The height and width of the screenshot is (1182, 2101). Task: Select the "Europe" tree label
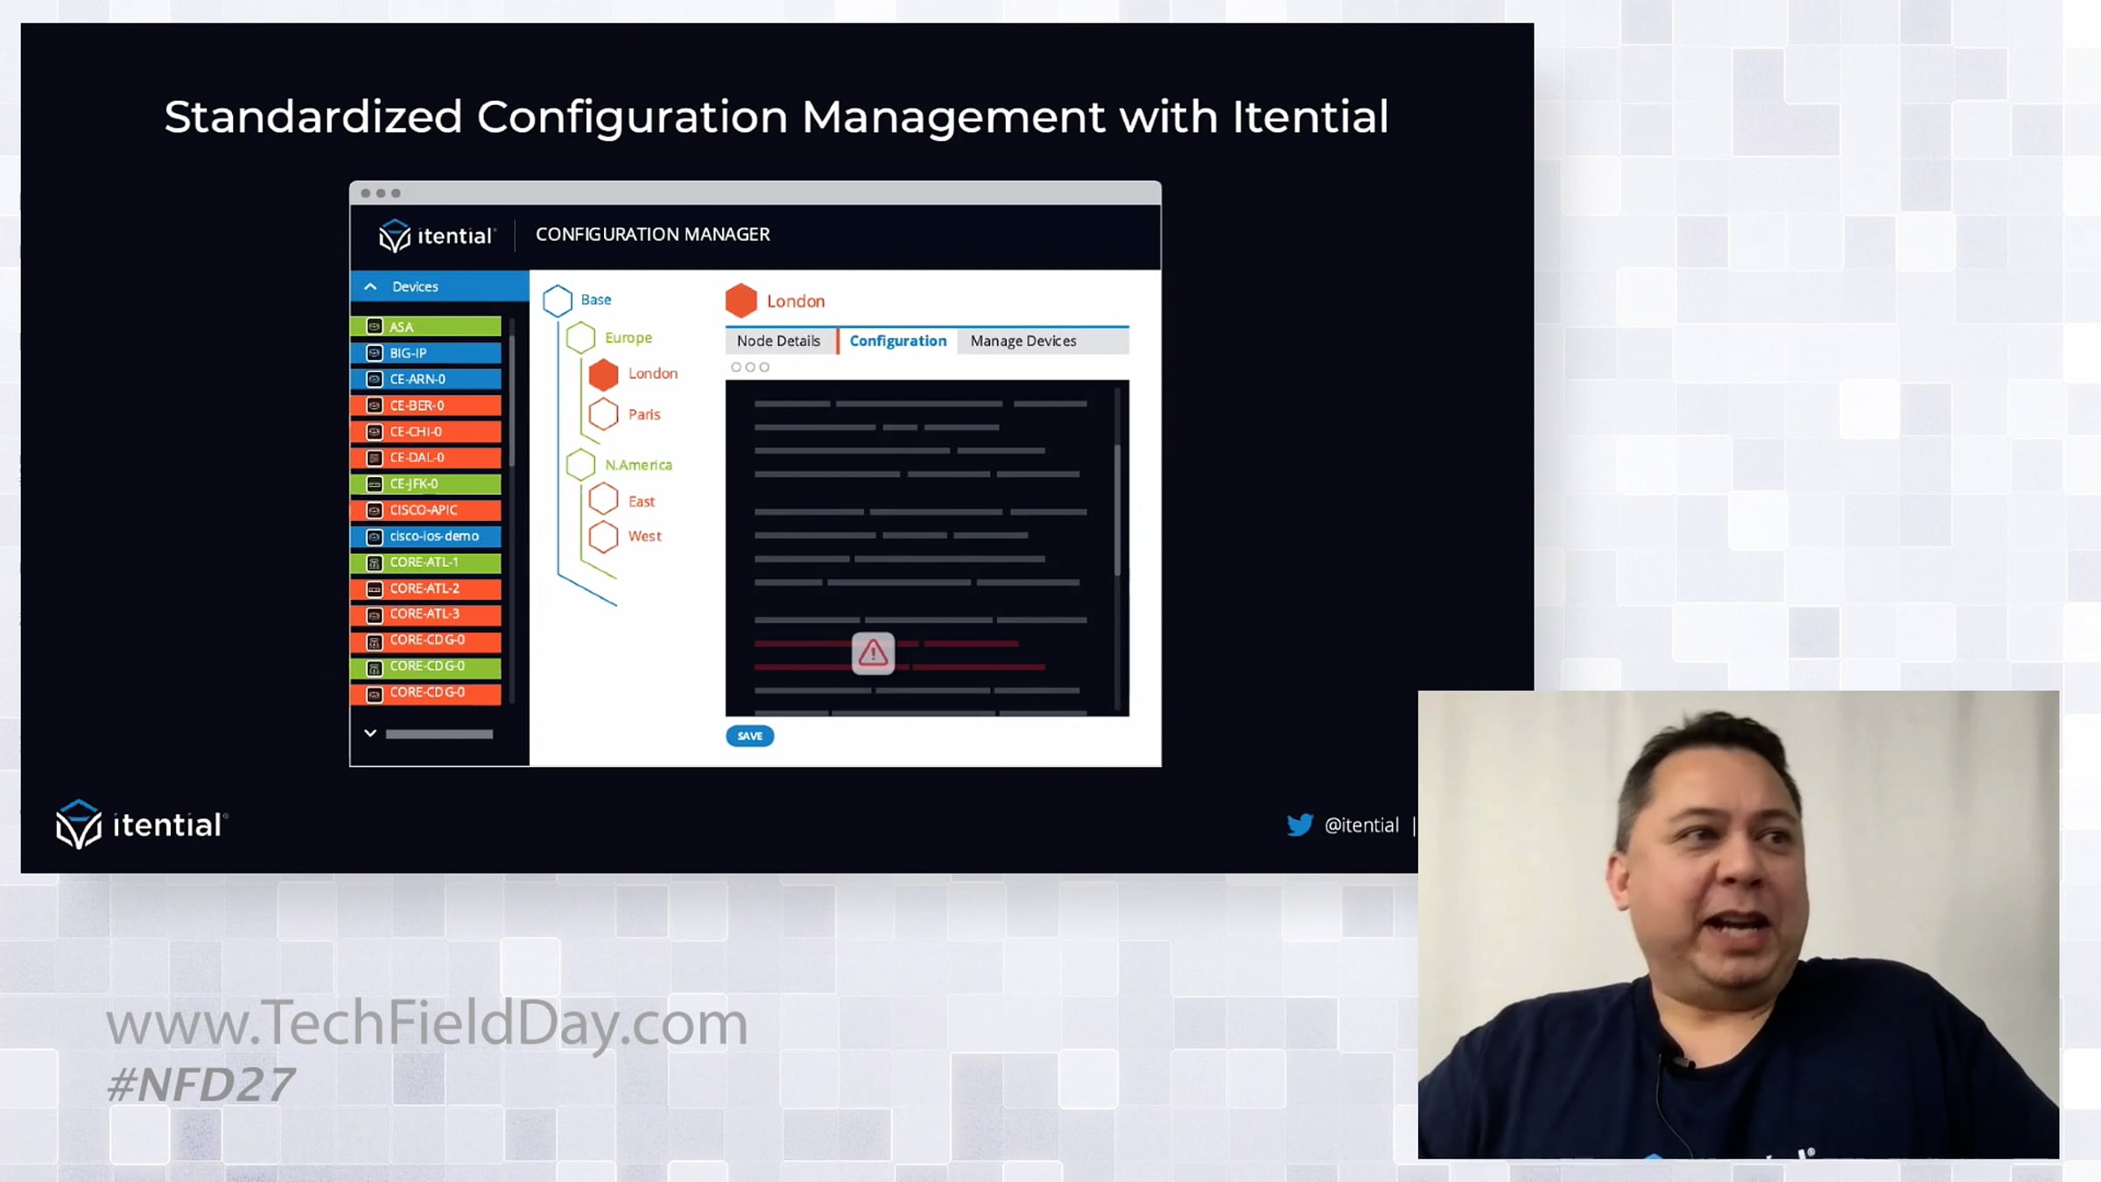[629, 338]
